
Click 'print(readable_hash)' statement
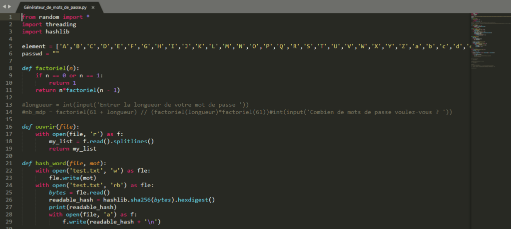pos(82,207)
